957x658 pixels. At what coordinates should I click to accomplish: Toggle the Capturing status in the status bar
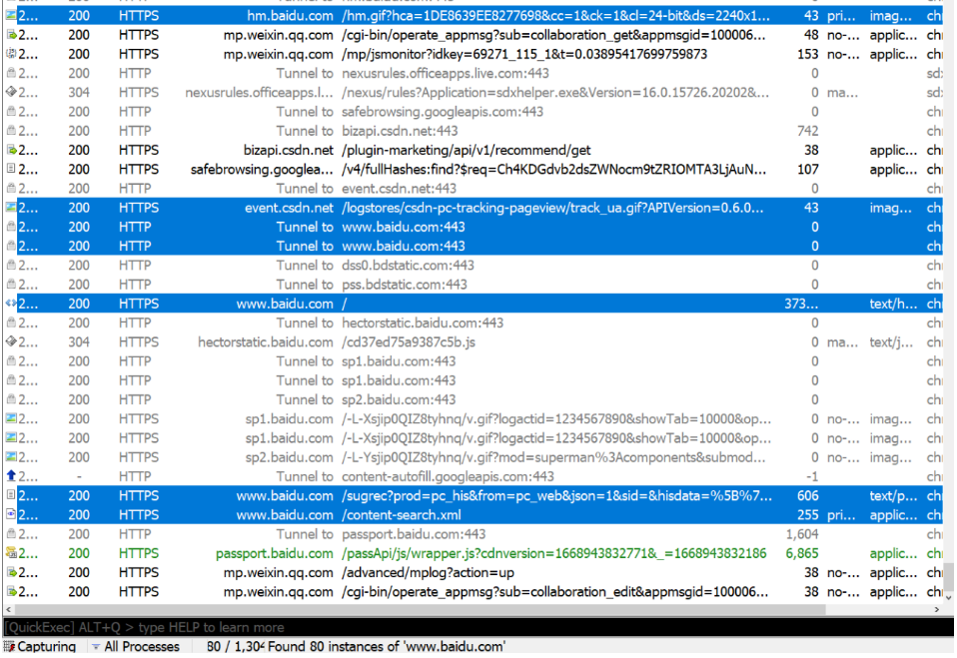(x=40, y=646)
